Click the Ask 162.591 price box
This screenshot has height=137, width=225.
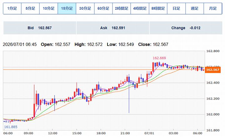pos(113,28)
